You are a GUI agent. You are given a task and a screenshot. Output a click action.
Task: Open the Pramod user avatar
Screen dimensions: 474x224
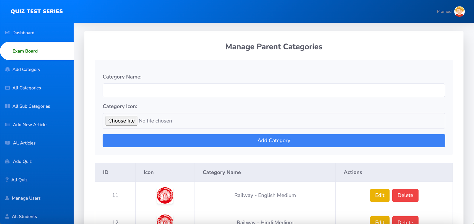click(459, 12)
